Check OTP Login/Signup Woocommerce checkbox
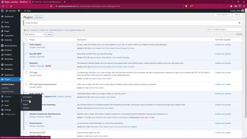 [x=26, y=84]
